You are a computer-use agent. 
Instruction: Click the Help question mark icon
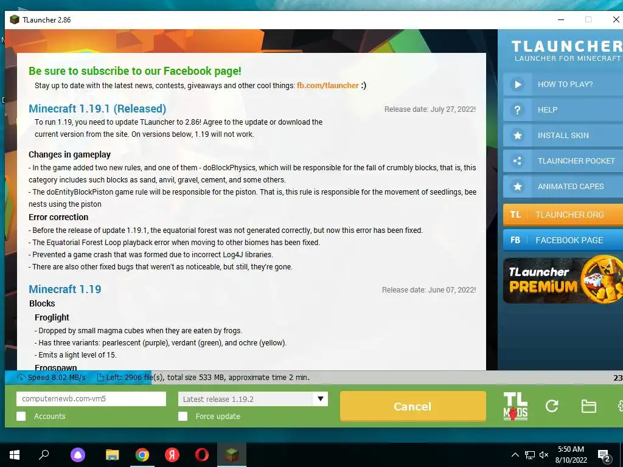[x=517, y=110]
